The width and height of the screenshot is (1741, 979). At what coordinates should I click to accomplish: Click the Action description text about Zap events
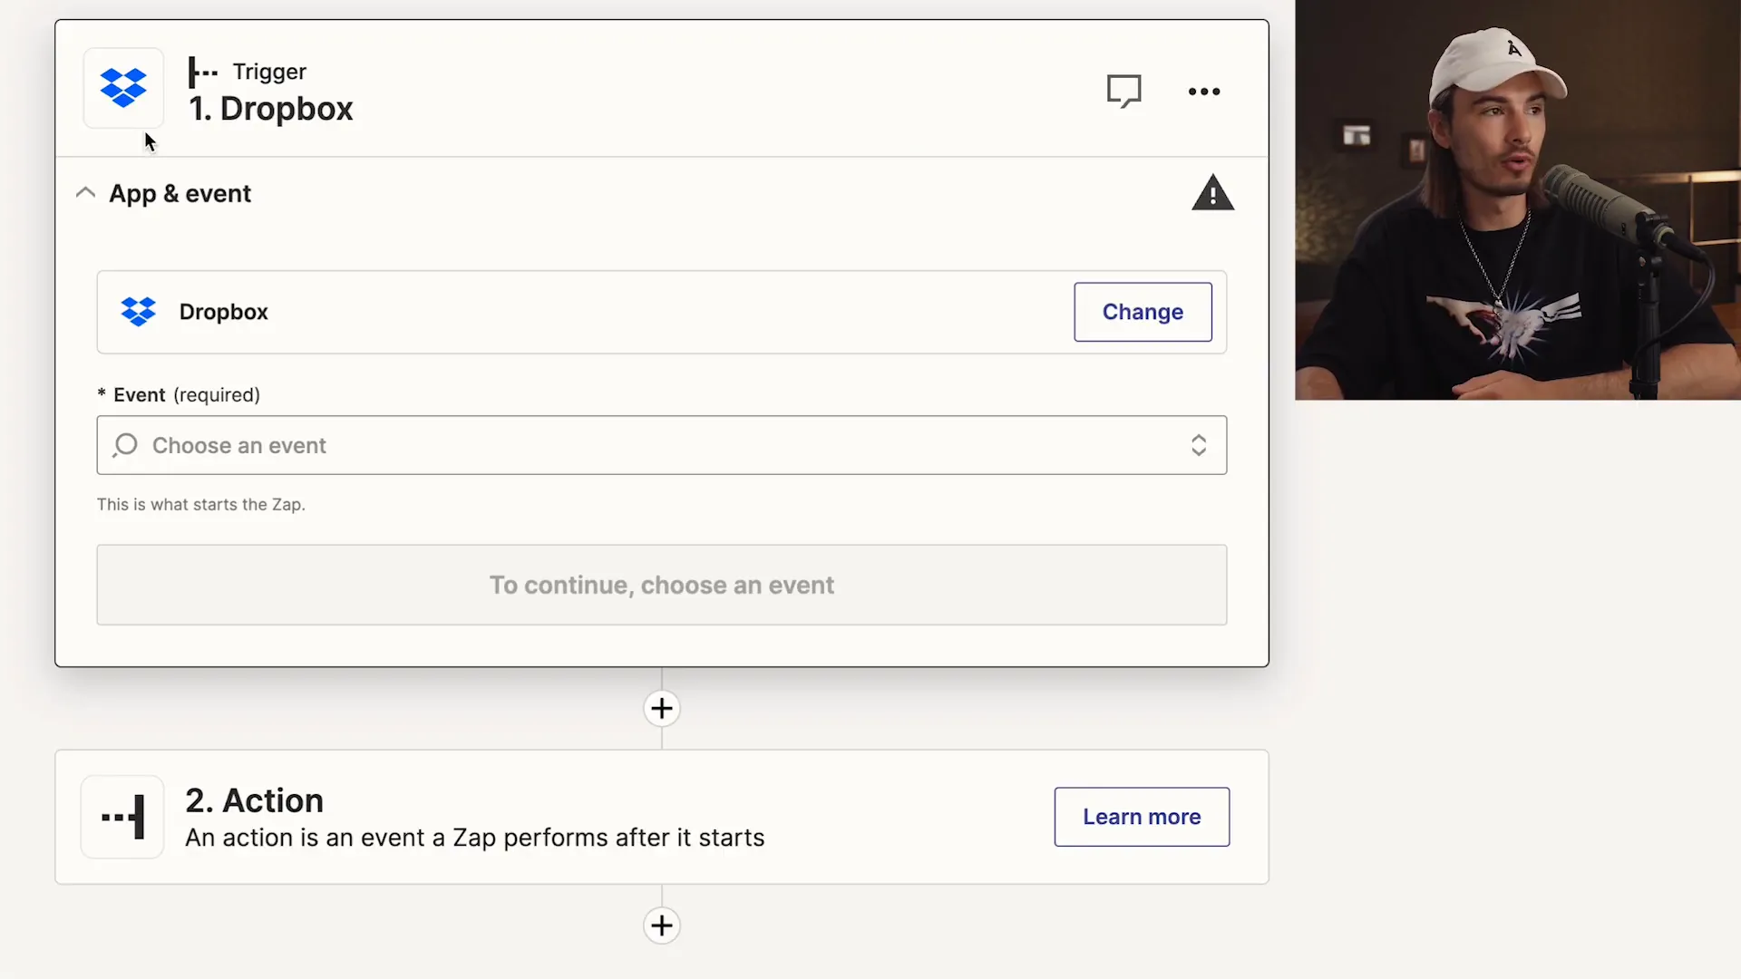pos(475,838)
